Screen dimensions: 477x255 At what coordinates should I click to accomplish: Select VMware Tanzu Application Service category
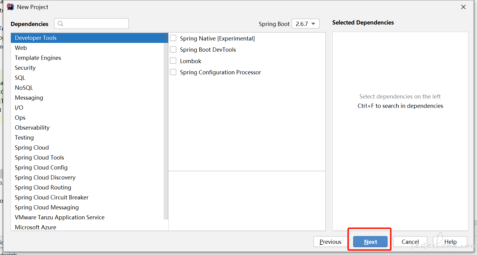[87, 217]
